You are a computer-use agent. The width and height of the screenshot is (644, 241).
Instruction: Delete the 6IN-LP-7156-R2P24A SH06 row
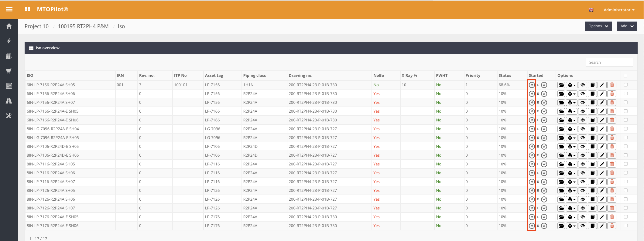click(x=612, y=94)
